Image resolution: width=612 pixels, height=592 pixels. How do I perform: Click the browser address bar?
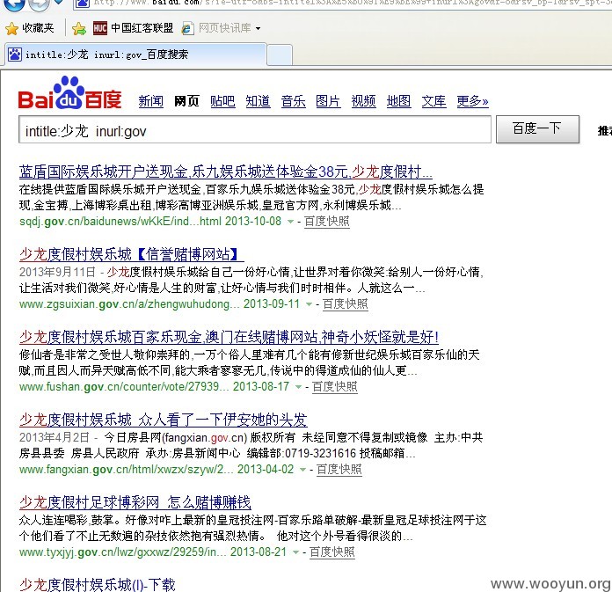click(x=344, y=4)
